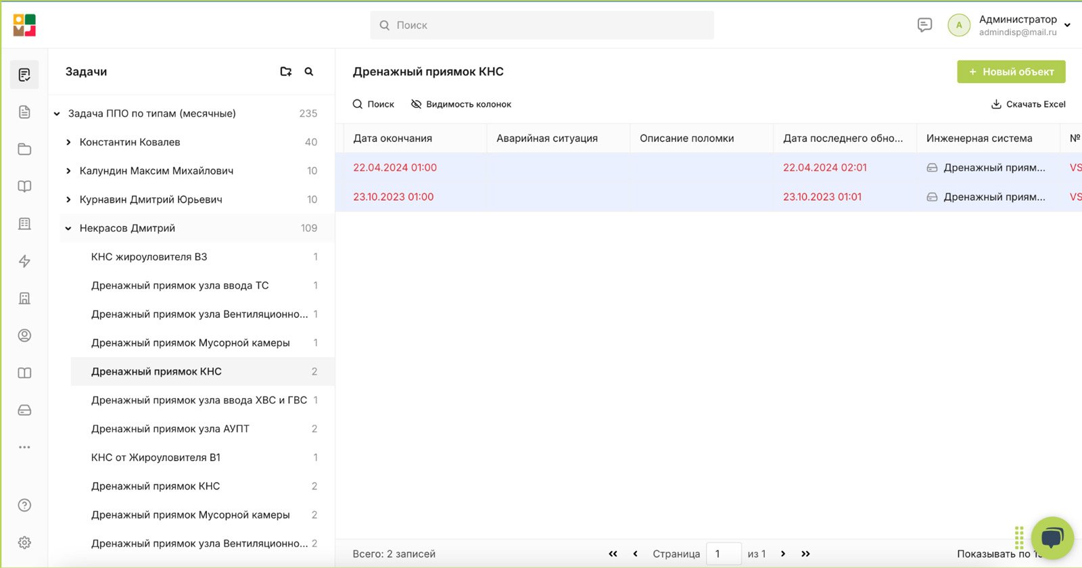Click Некрасов Дмитрий tree label
Image resolution: width=1082 pixels, height=568 pixels.
tap(127, 229)
